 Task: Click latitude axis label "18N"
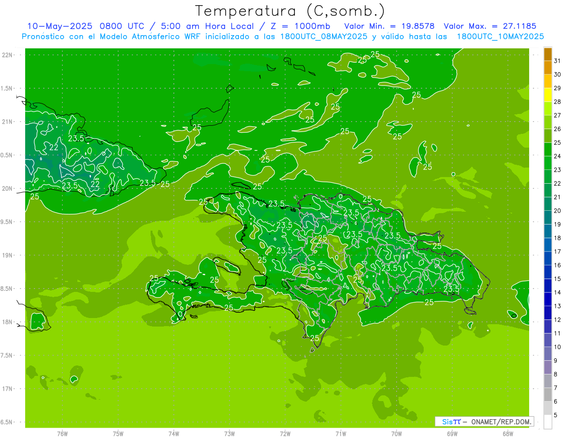click(7, 322)
